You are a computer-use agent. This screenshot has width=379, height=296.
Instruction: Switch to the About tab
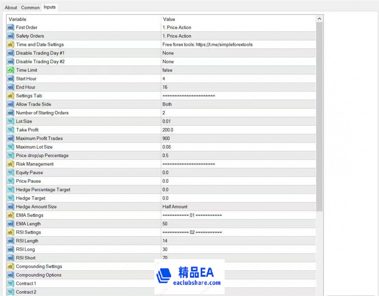(11, 7)
